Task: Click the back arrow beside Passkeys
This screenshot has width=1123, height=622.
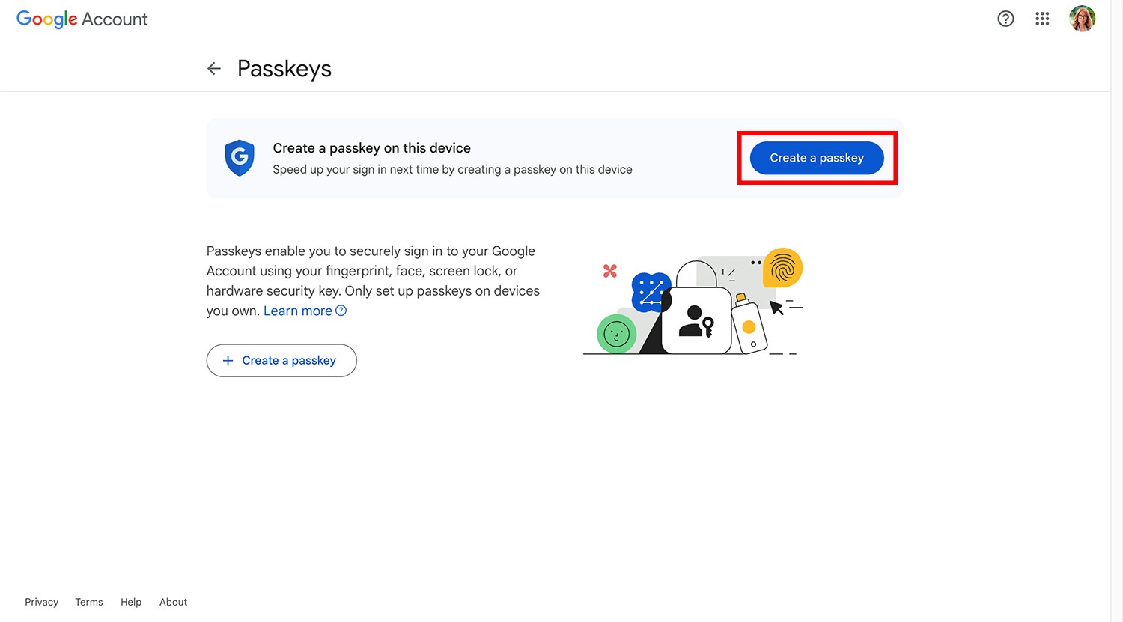Action: 214,69
